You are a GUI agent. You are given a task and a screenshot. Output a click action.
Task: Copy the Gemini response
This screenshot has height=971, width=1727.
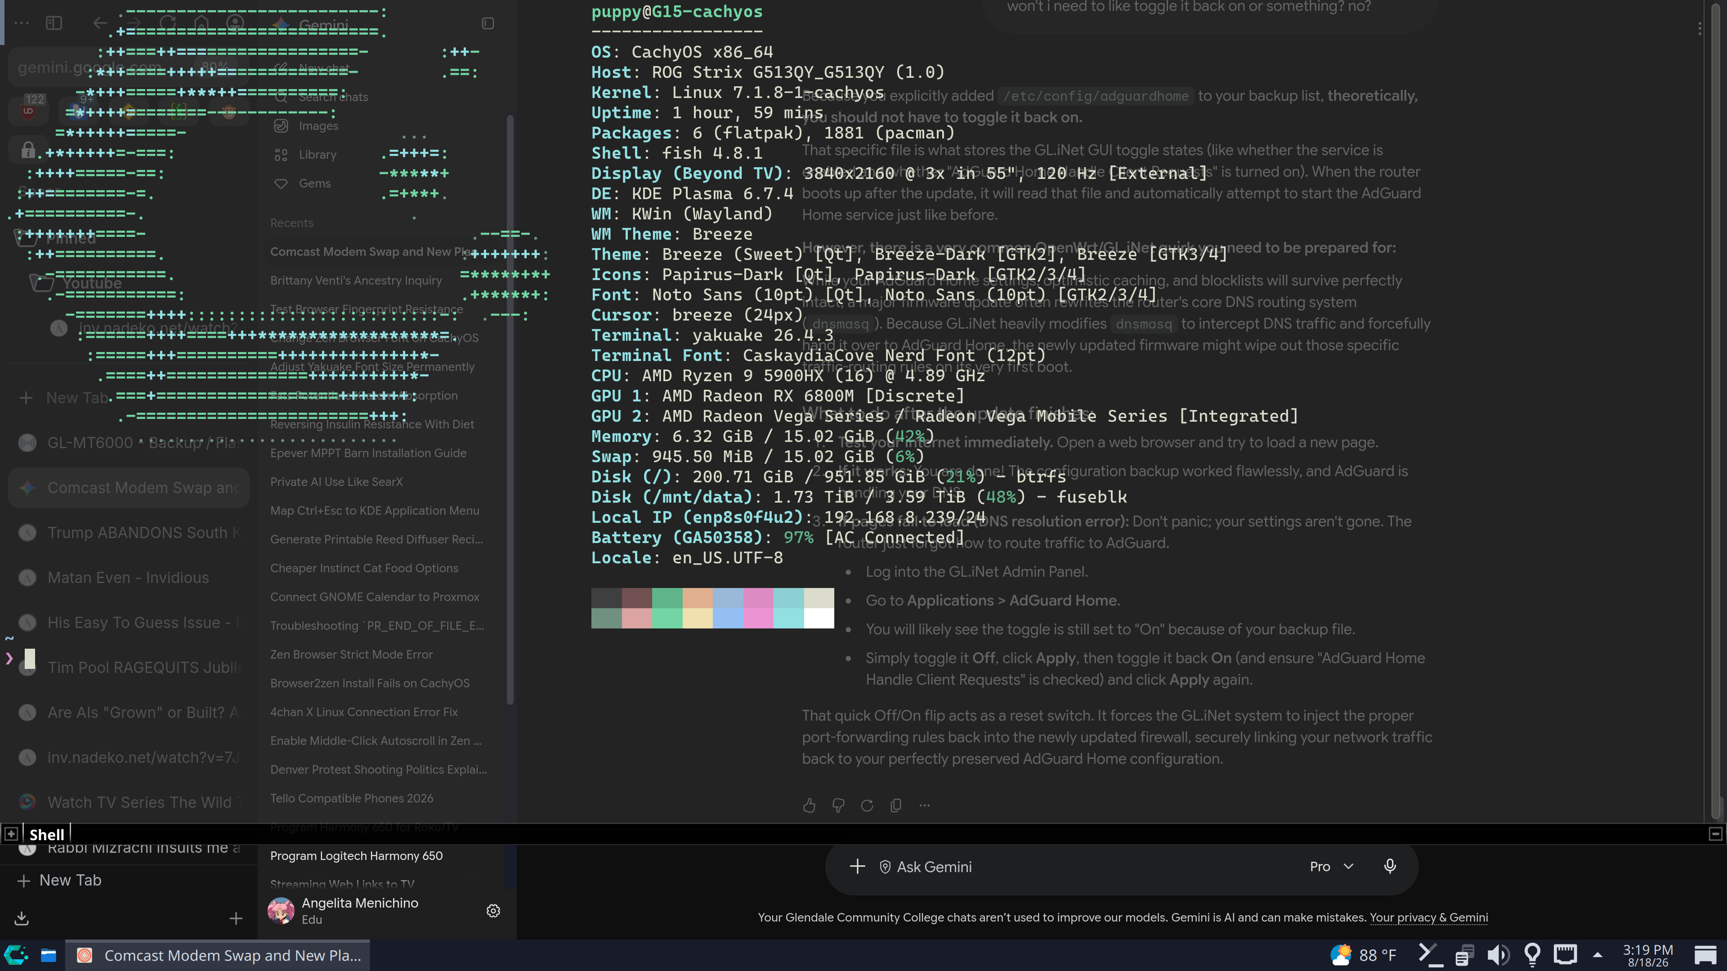(896, 805)
